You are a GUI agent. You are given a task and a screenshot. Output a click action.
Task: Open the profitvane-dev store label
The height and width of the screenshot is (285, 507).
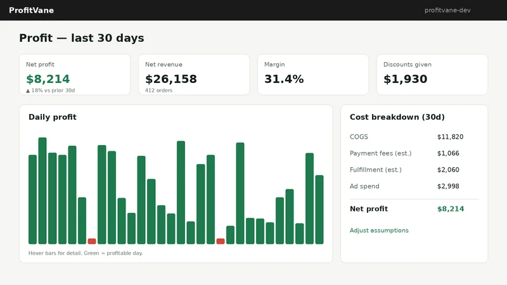pos(447,10)
